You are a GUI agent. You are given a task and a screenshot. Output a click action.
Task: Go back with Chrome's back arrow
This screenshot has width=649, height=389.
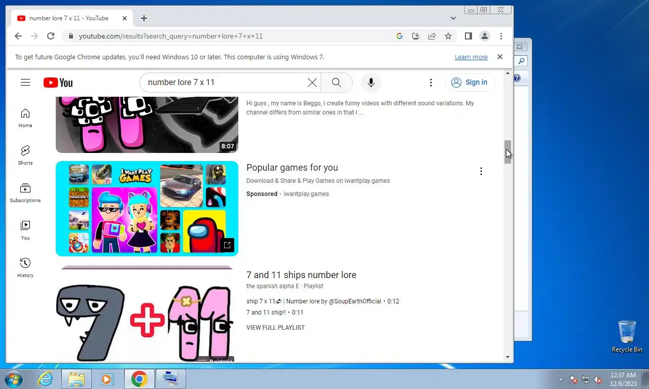[18, 36]
